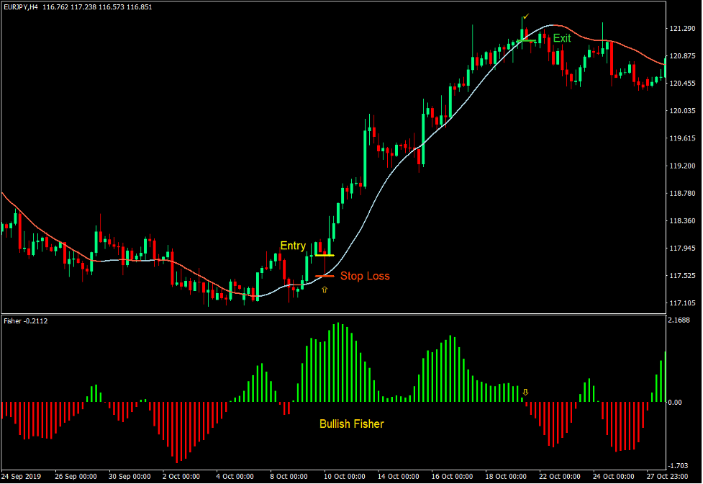
Task: Click the Entry text annotation
Action: tap(292, 246)
